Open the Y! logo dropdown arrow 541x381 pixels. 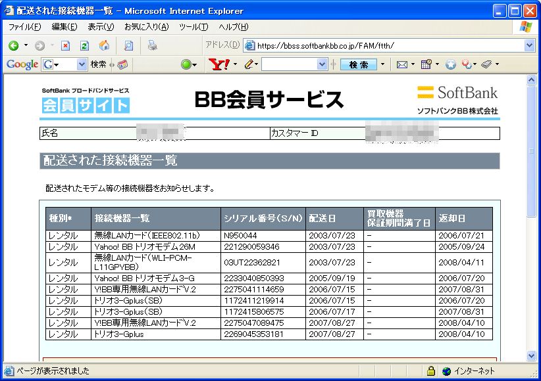click(236, 64)
